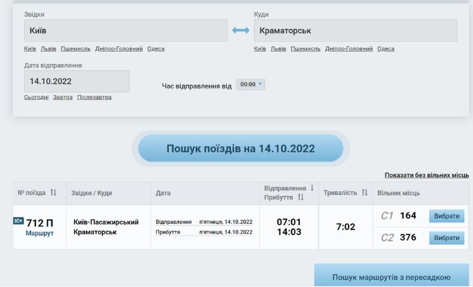
Task: Swap departure and destination stations arrow
Action: pos(241,30)
